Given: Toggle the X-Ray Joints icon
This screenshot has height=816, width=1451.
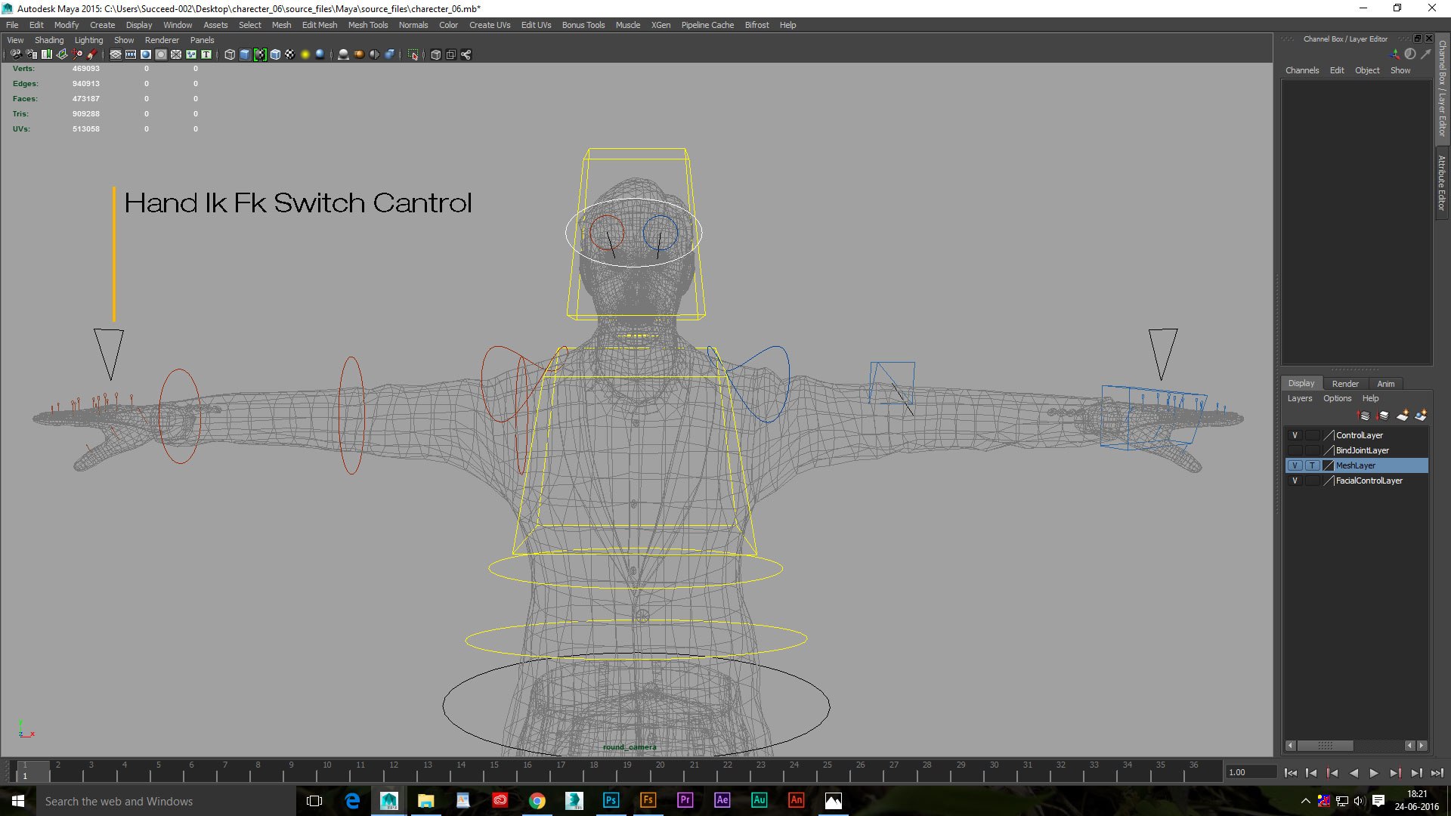Looking at the screenshot, I should point(466,54).
